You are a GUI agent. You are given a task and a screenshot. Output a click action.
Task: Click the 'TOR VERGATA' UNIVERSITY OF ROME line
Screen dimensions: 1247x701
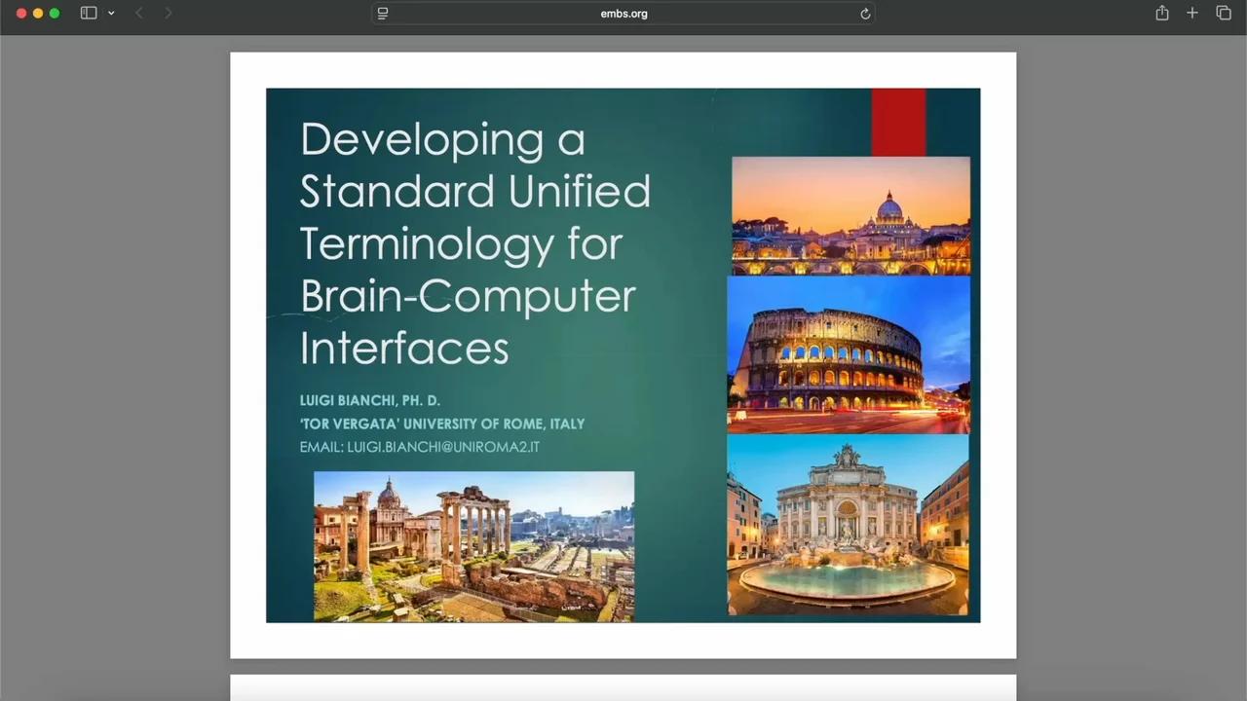[442, 424]
